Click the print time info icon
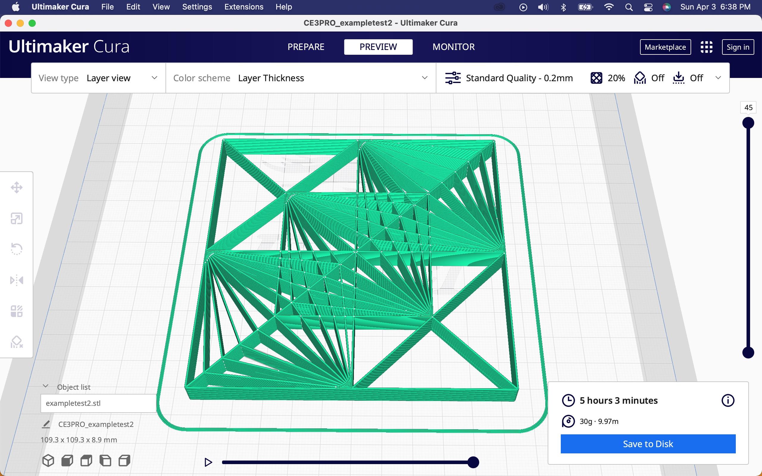The image size is (762, 476). click(728, 400)
